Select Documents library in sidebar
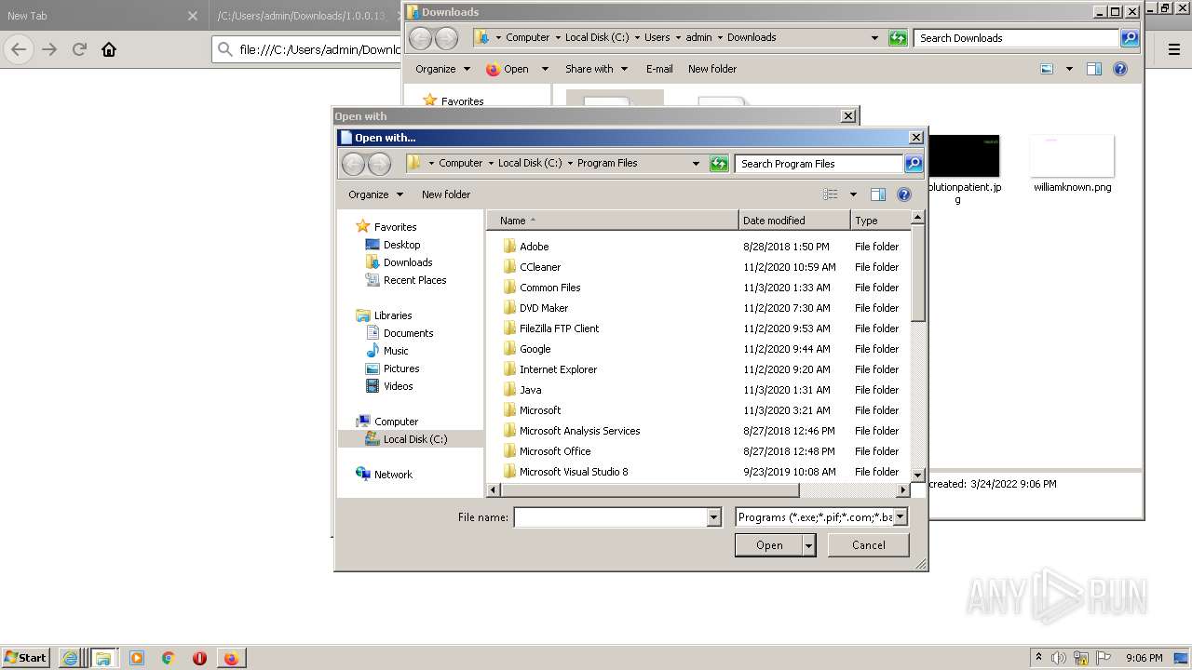1192x670 pixels. [x=408, y=333]
